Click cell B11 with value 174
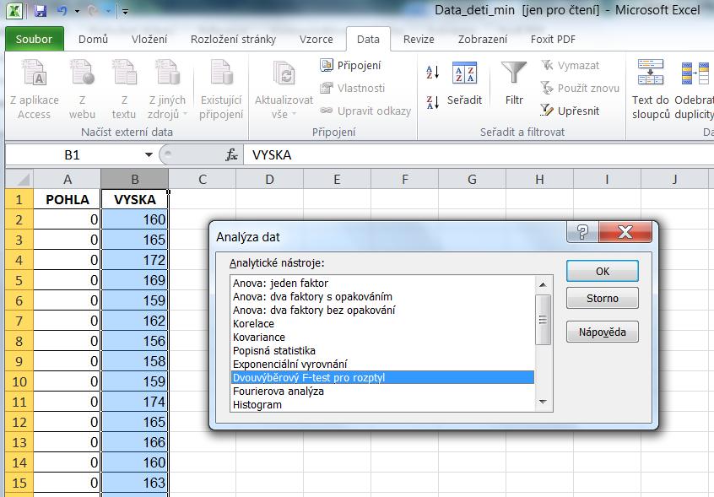The height and width of the screenshot is (497, 714). pyautogui.click(x=135, y=402)
